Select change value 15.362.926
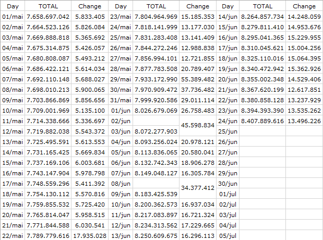This screenshot has width=323, height=240. click(304, 69)
